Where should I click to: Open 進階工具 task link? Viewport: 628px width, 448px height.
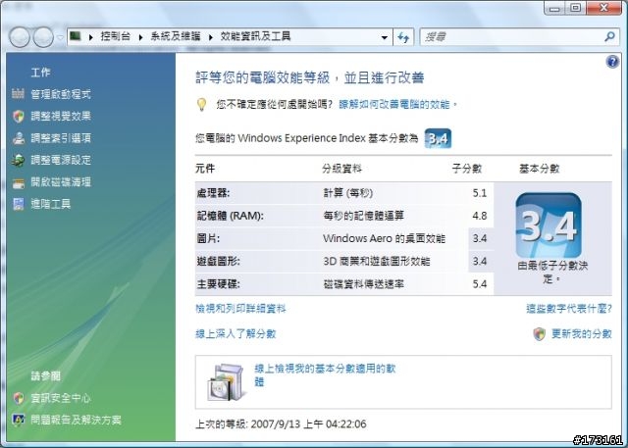pyautogui.click(x=51, y=204)
